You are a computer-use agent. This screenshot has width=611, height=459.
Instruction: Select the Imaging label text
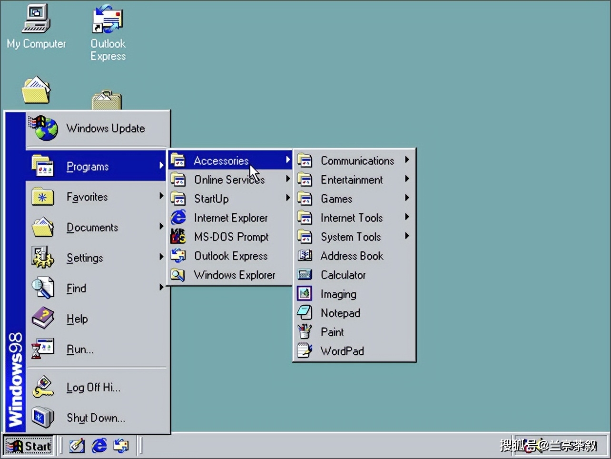tap(338, 294)
